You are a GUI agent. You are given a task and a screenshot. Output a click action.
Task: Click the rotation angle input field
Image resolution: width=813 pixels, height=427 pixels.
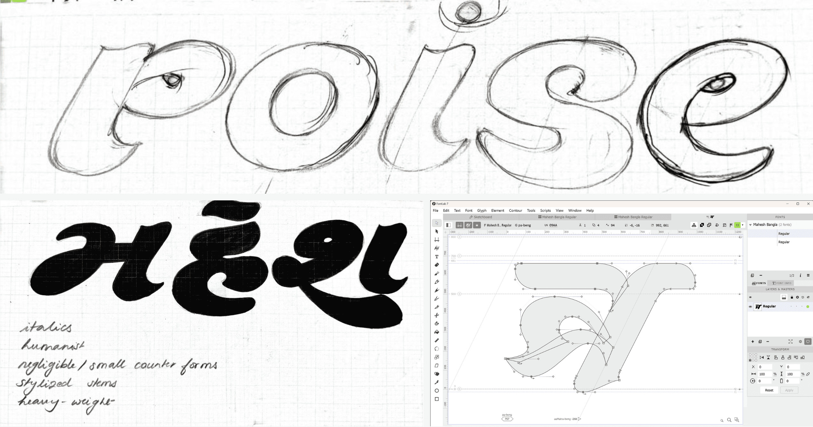pos(765,381)
